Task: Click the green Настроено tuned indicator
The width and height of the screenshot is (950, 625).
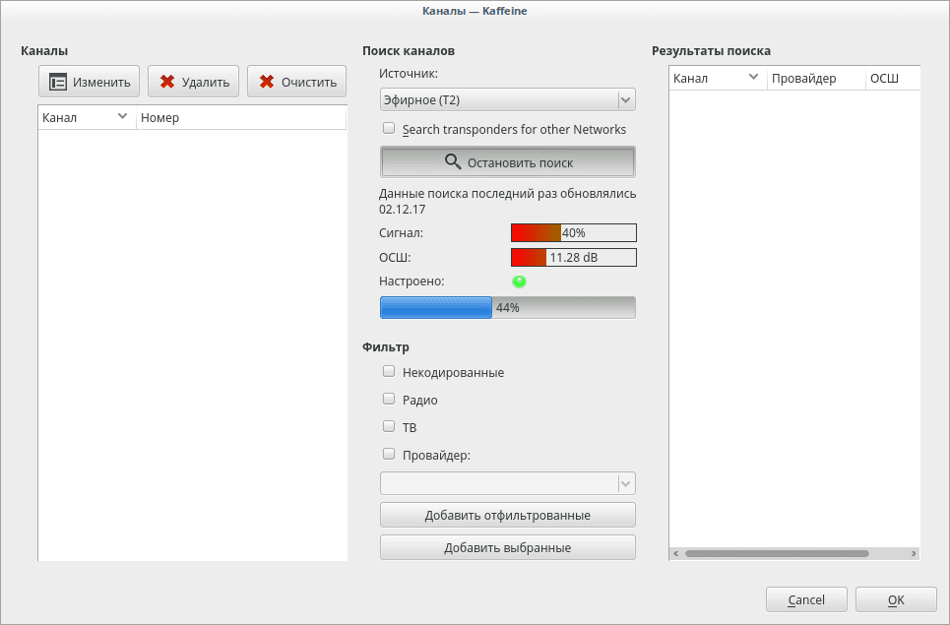Action: [x=519, y=281]
